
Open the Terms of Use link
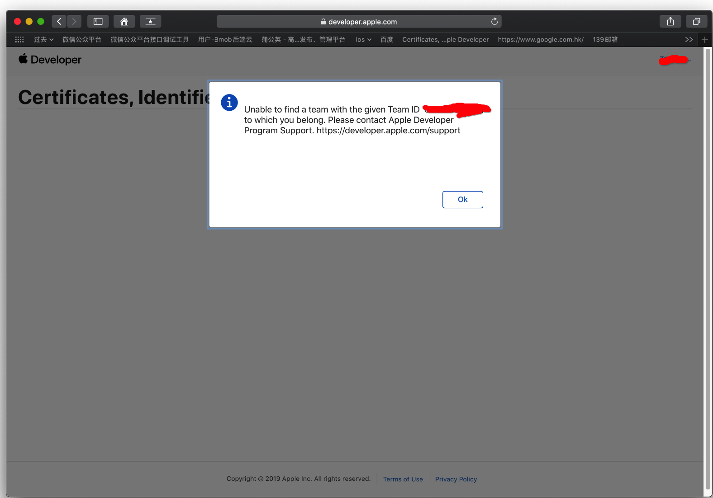click(403, 479)
